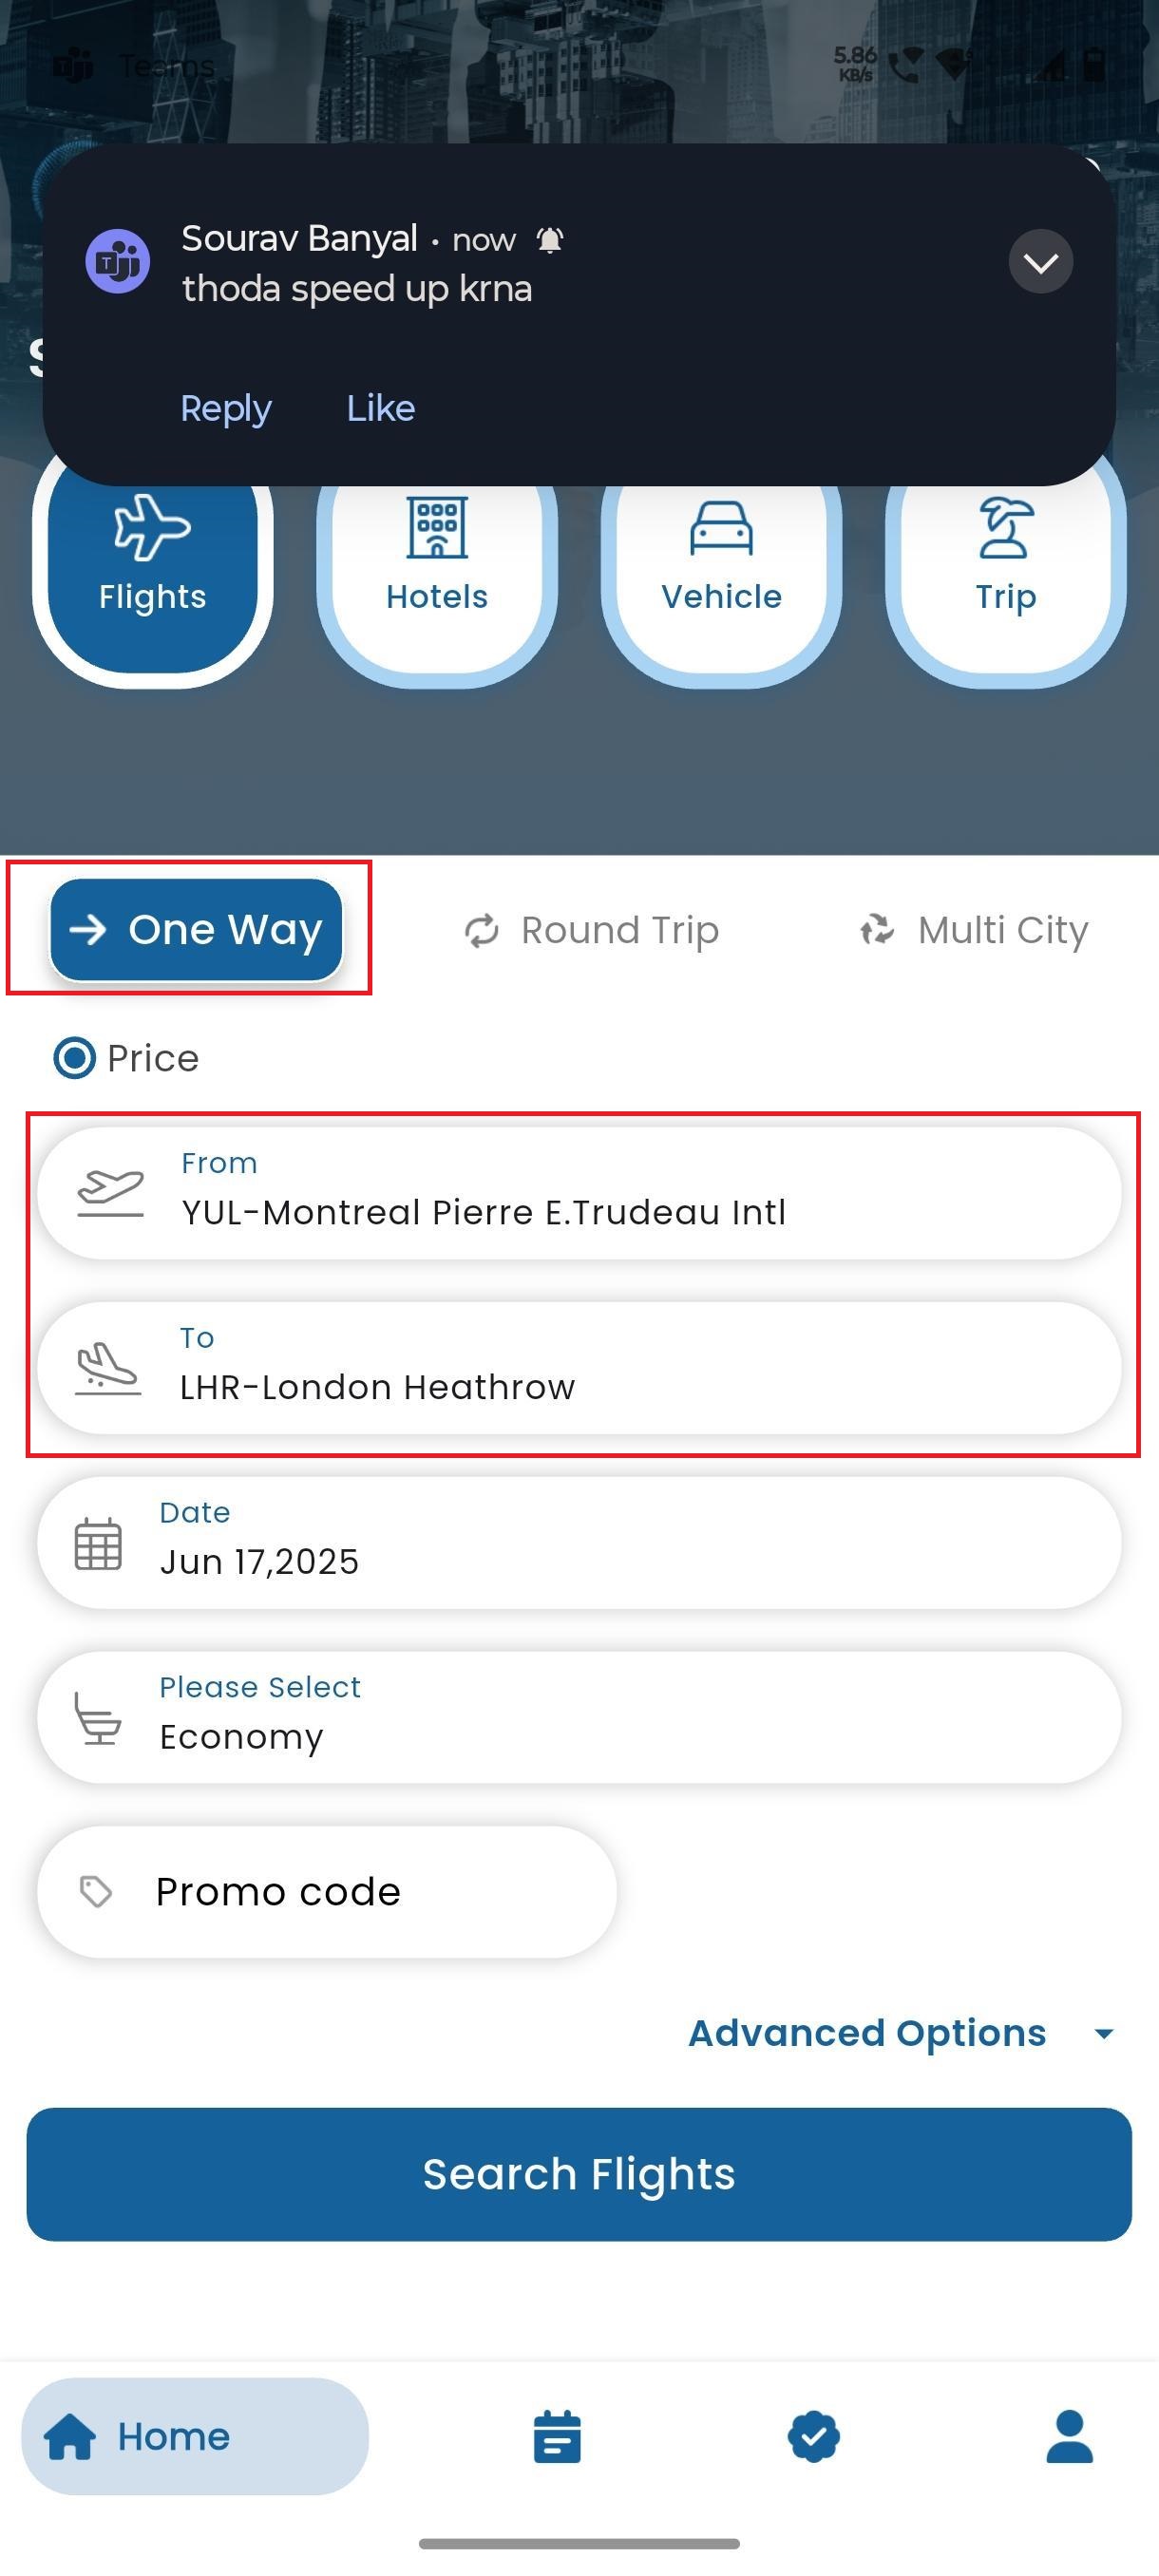Open the verified badge icon in bottom bar
The image size is (1159, 2576).
click(813, 2436)
